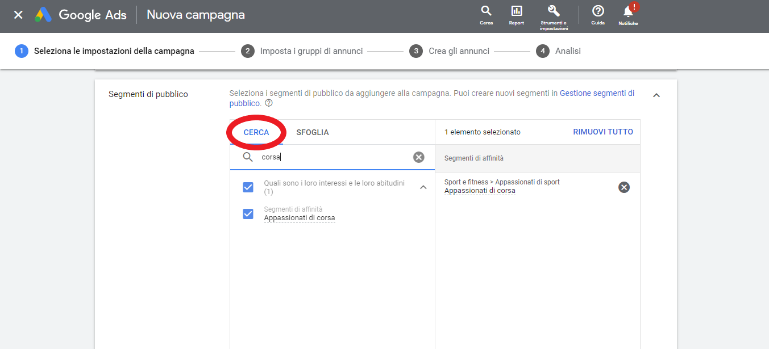Viewport: 769px width, 349px height.
Task: Switch to the SFOGLIA tab
Action: (x=312, y=132)
